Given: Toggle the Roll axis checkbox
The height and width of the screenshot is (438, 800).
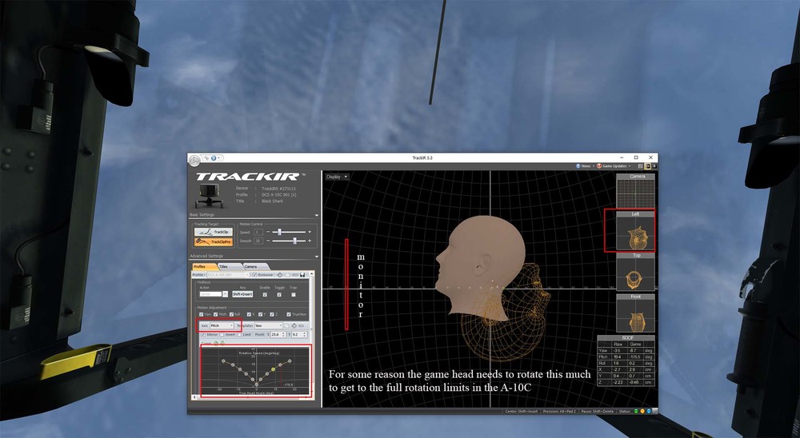Looking at the screenshot, I should click(x=232, y=314).
